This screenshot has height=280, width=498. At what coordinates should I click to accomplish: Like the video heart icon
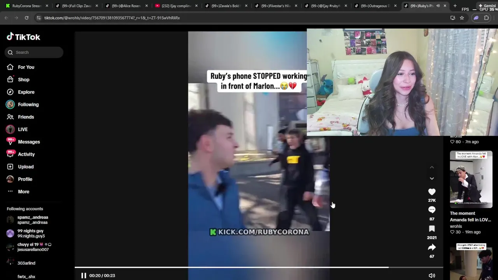point(432,192)
